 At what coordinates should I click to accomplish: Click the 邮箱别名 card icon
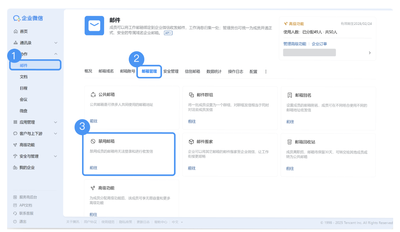[x=290, y=95]
